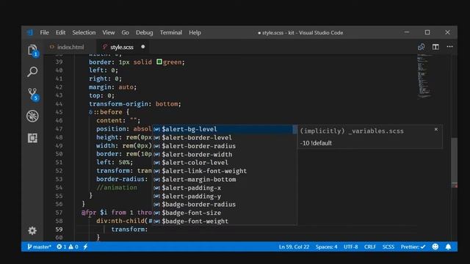
Task: Open the Manage gear icon
Action: click(x=32, y=230)
